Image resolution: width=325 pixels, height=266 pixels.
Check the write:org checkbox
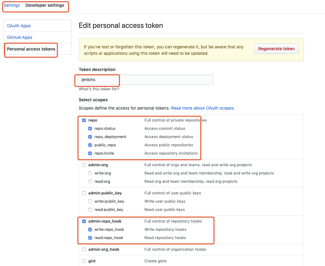point(90,173)
